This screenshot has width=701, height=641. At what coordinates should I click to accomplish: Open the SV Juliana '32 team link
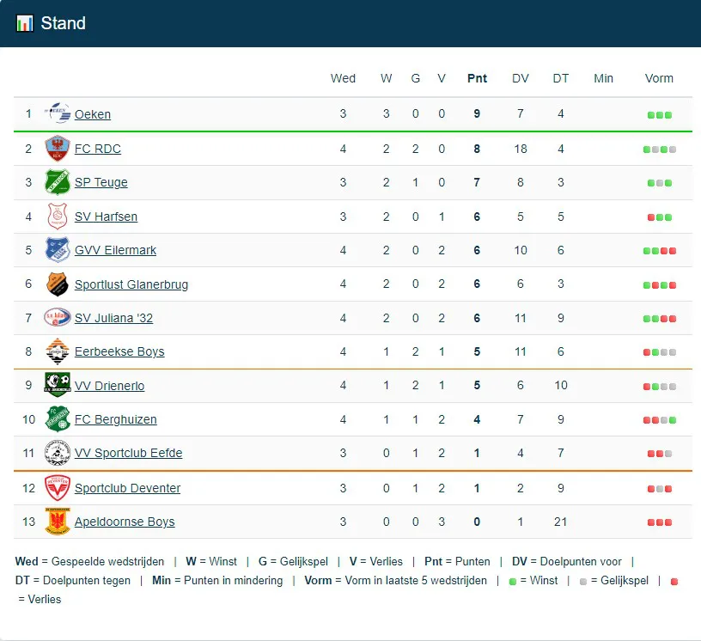point(113,318)
